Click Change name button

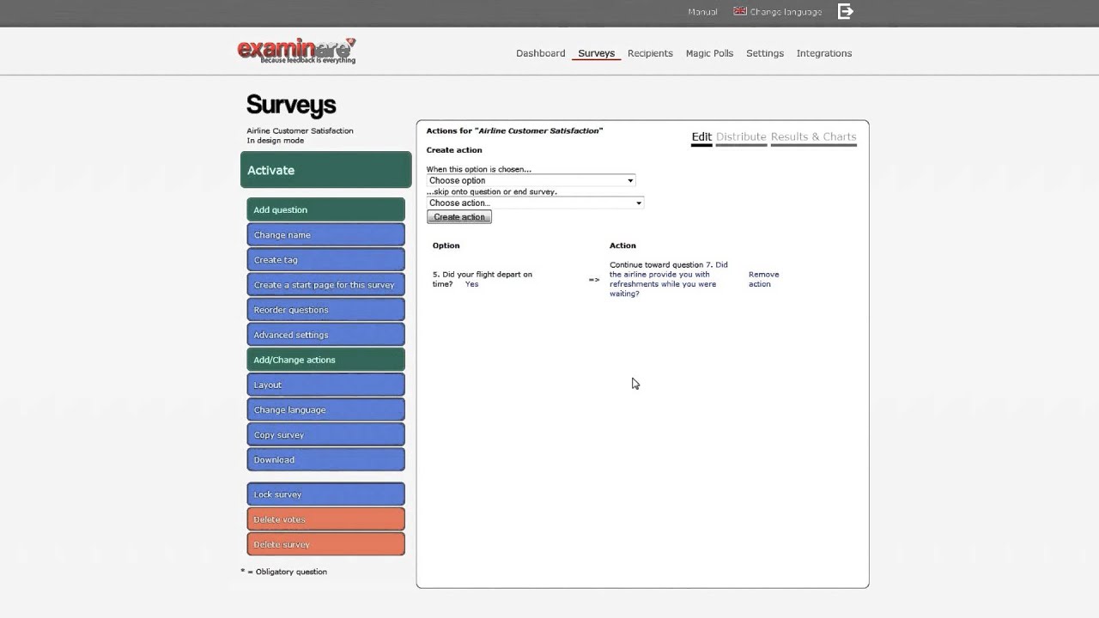pos(325,234)
